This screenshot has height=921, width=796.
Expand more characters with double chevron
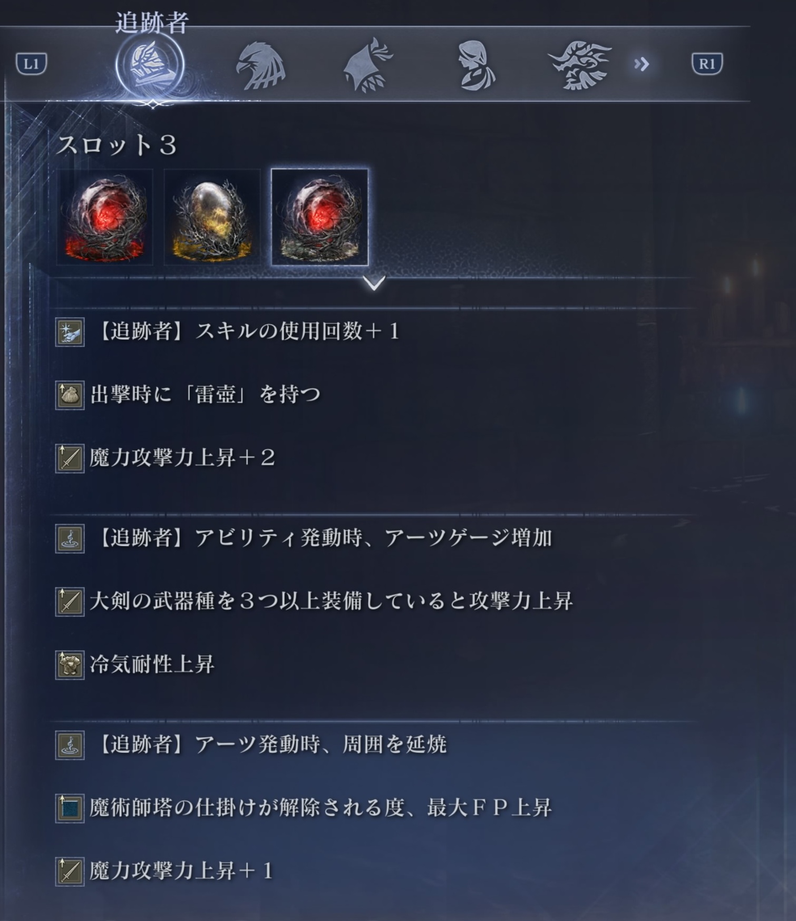[x=641, y=64]
